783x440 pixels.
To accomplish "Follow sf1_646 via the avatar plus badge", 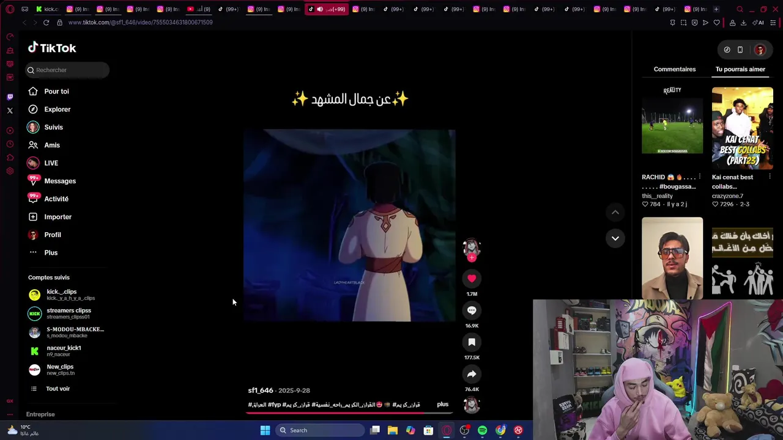I will click(472, 258).
